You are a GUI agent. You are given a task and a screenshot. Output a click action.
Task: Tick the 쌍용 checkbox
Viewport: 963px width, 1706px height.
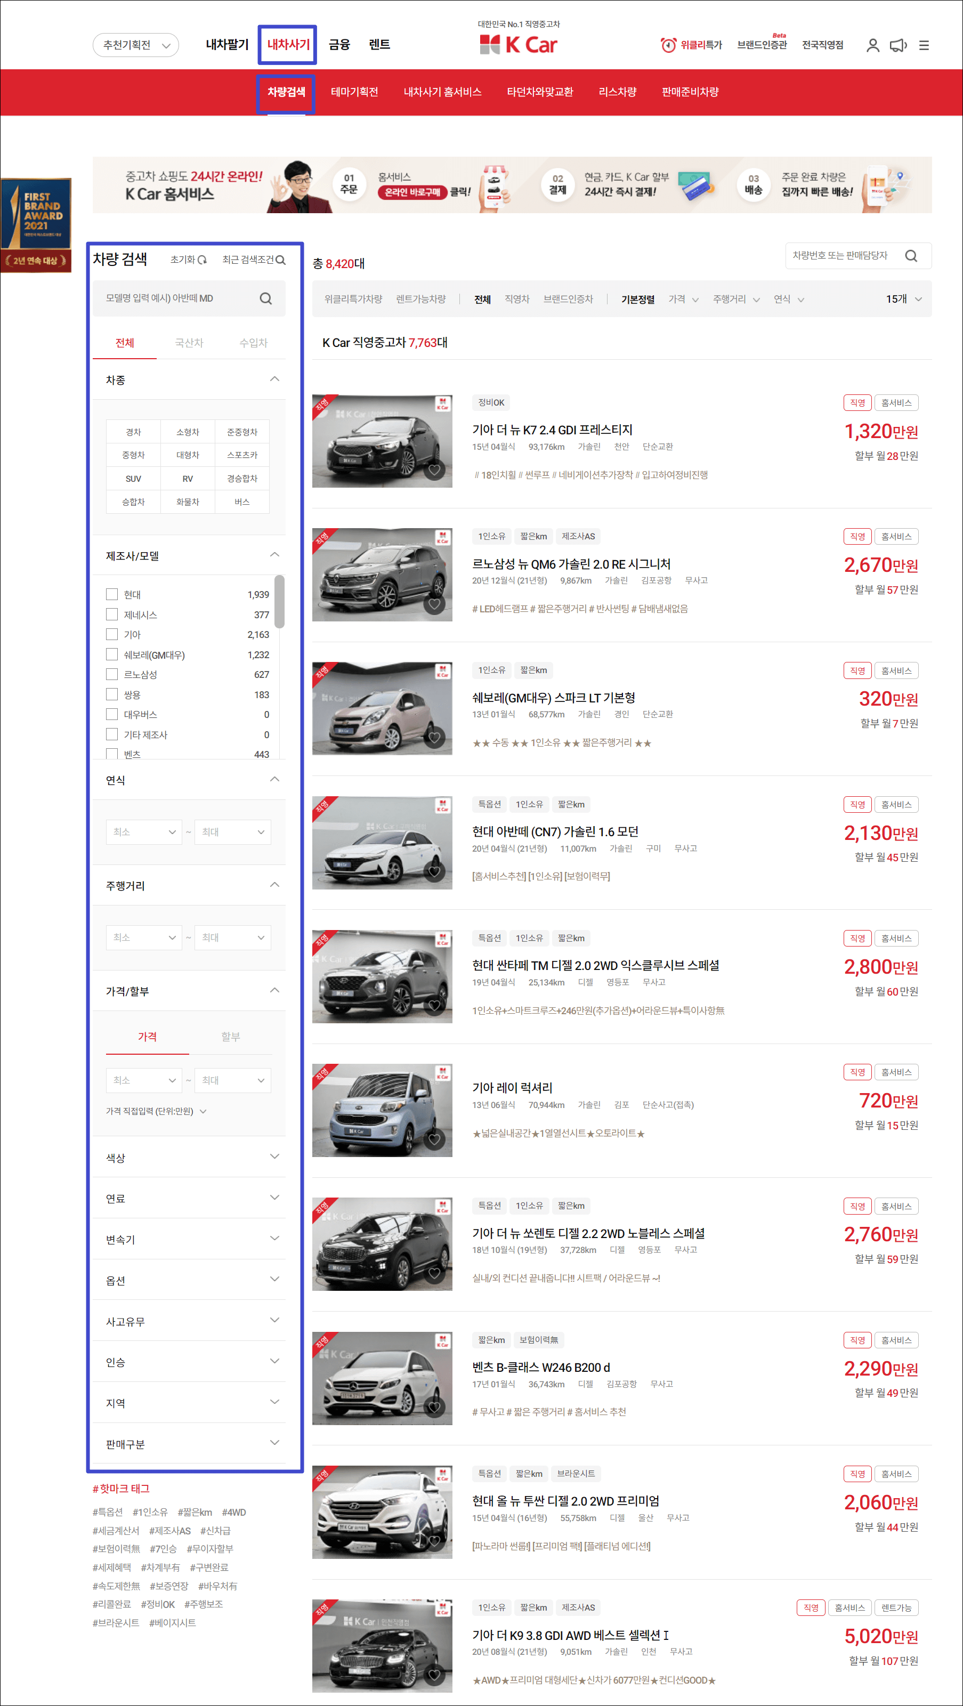tap(112, 694)
